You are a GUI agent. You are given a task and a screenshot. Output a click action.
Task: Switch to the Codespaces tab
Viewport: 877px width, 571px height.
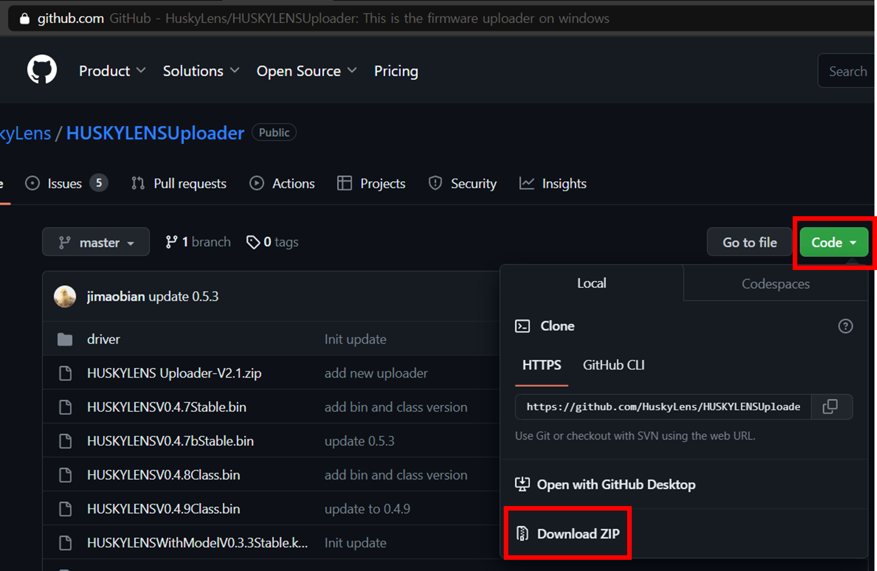(775, 284)
